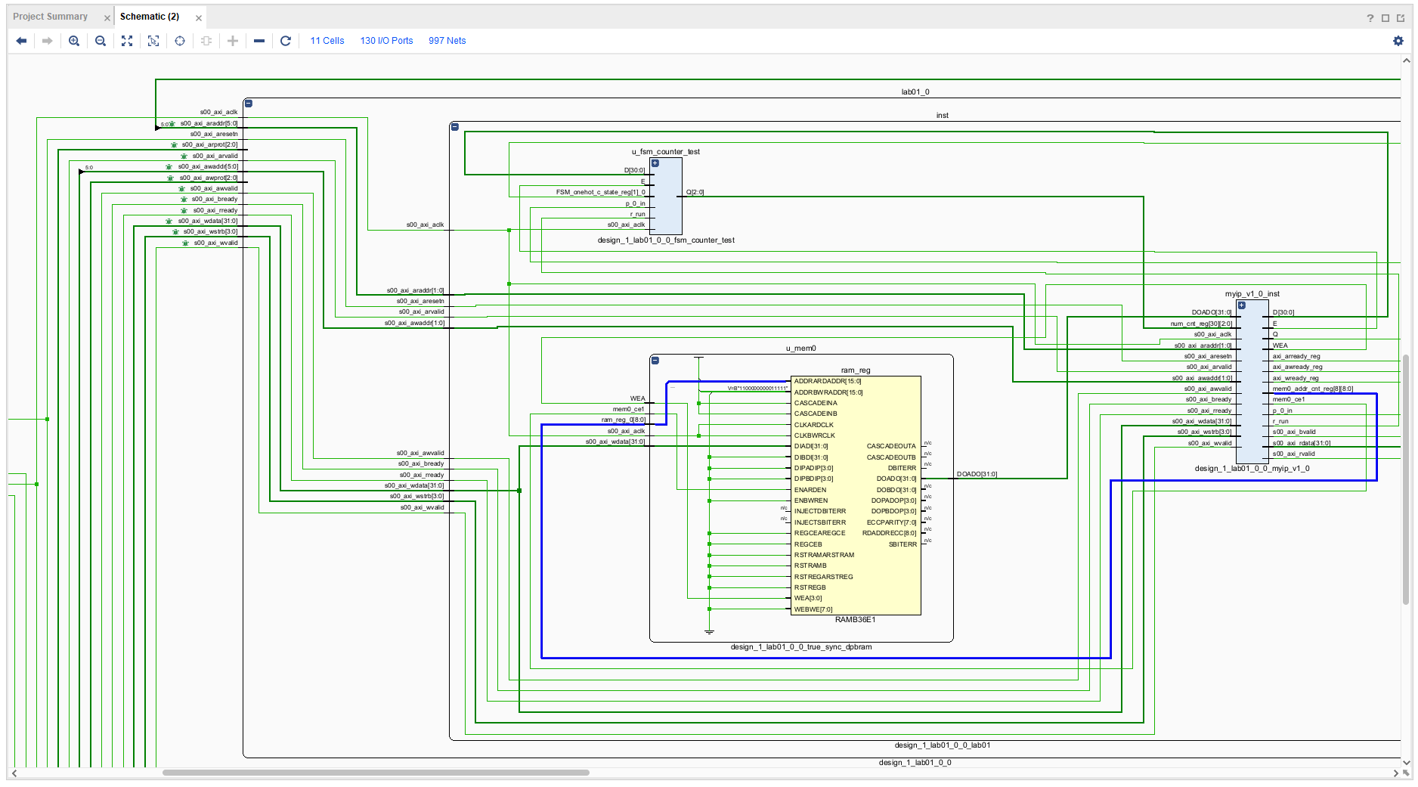Select the CLKARDCLK pin on ram_reg
This screenshot has width=1418, height=787.
point(814,425)
